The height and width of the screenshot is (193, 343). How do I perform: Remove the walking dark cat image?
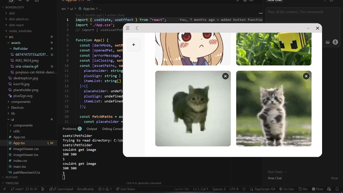pyautogui.click(x=225, y=76)
